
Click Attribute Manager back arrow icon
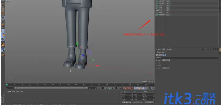(203, 49)
